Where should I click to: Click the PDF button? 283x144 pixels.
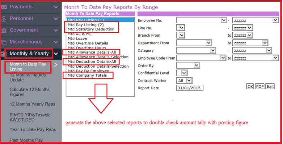coord(260,87)
